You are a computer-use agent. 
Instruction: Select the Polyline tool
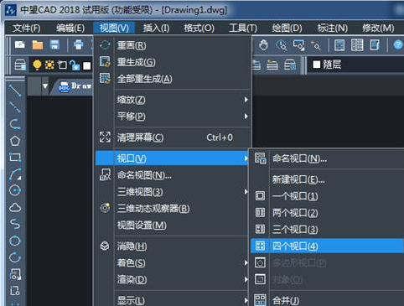pos(15,124)
